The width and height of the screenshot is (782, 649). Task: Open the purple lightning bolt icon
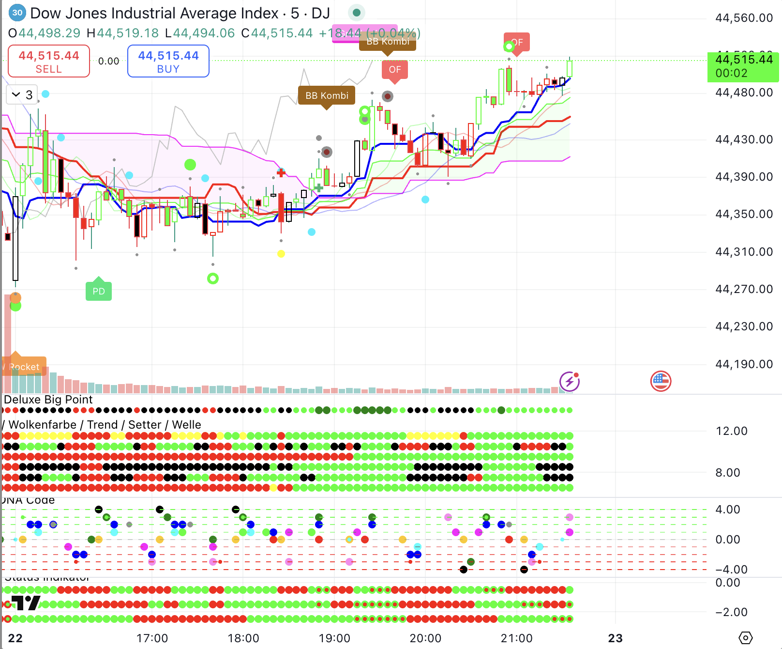click(570, 381)
